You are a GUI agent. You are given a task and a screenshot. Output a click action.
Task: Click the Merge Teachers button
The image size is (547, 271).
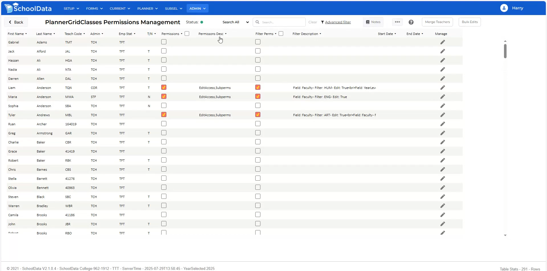437,22
